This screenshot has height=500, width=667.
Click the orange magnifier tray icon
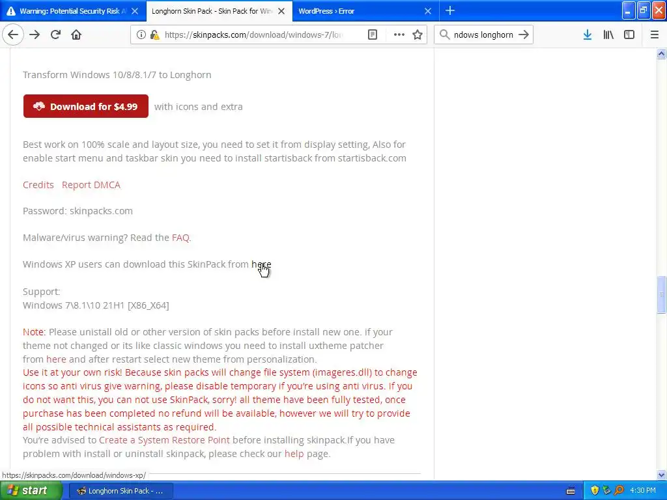click(619, 491)
